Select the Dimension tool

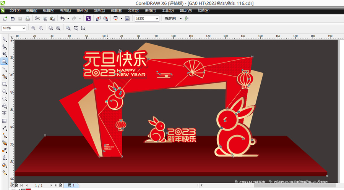click(4, 128)
